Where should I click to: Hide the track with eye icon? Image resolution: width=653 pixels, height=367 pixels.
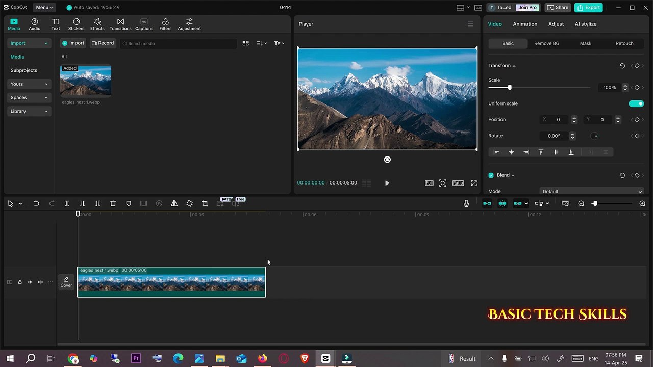click(30, 282)
